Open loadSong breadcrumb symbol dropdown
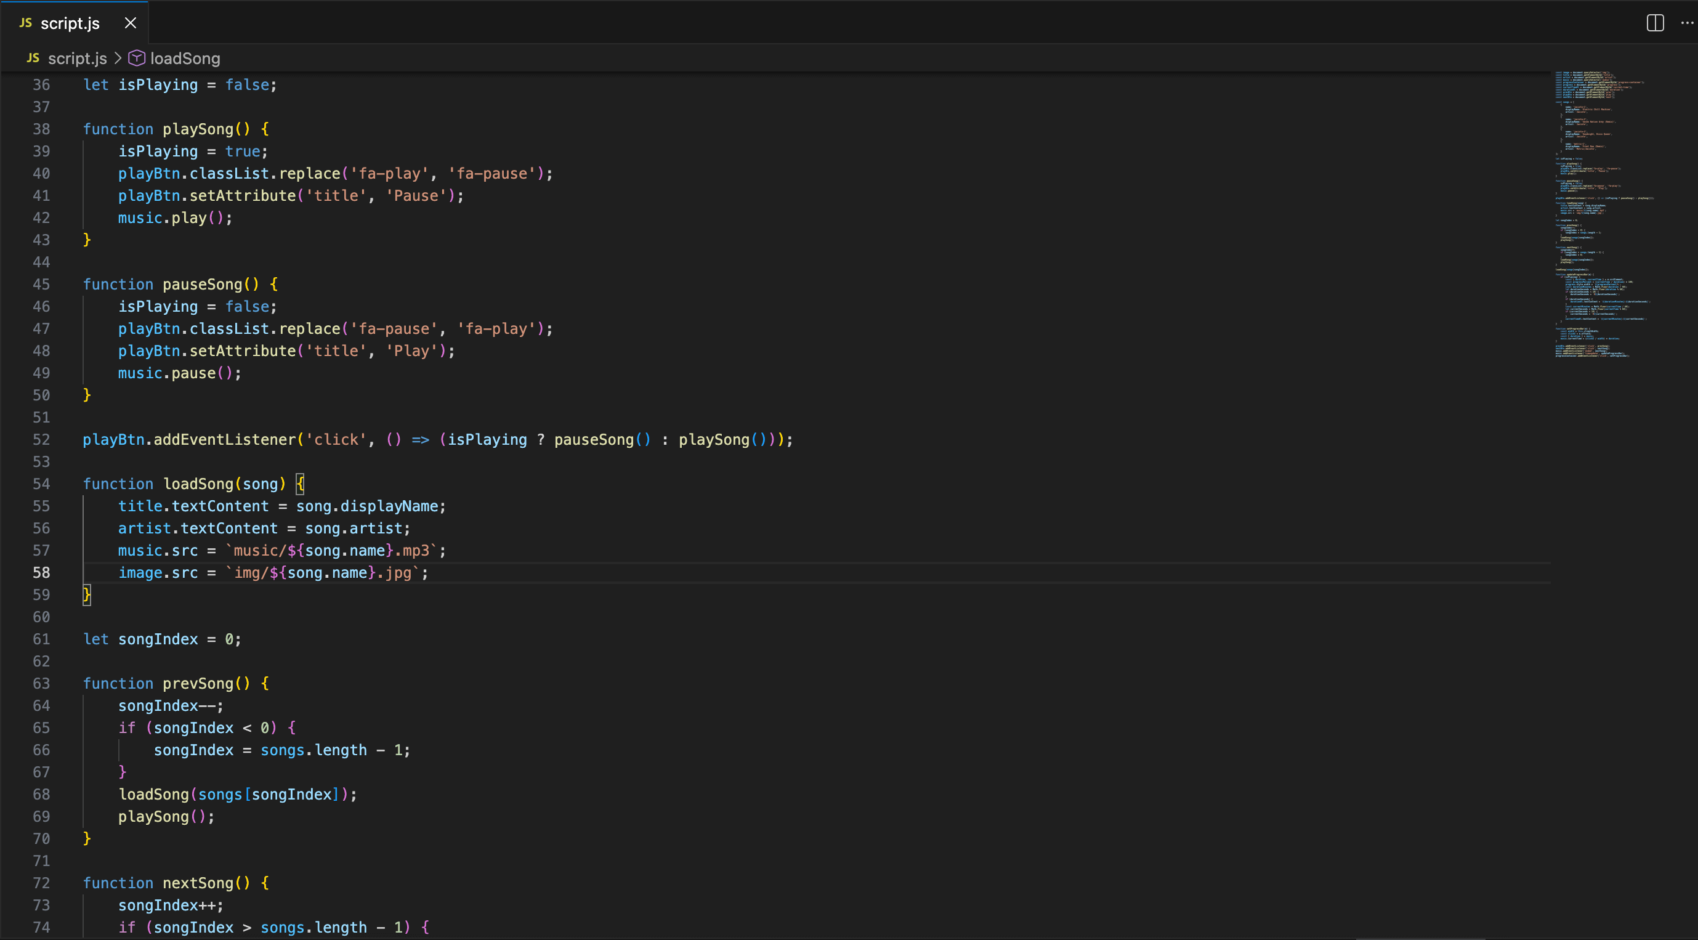Viewport: 1698px width, 940px height. 185,58
